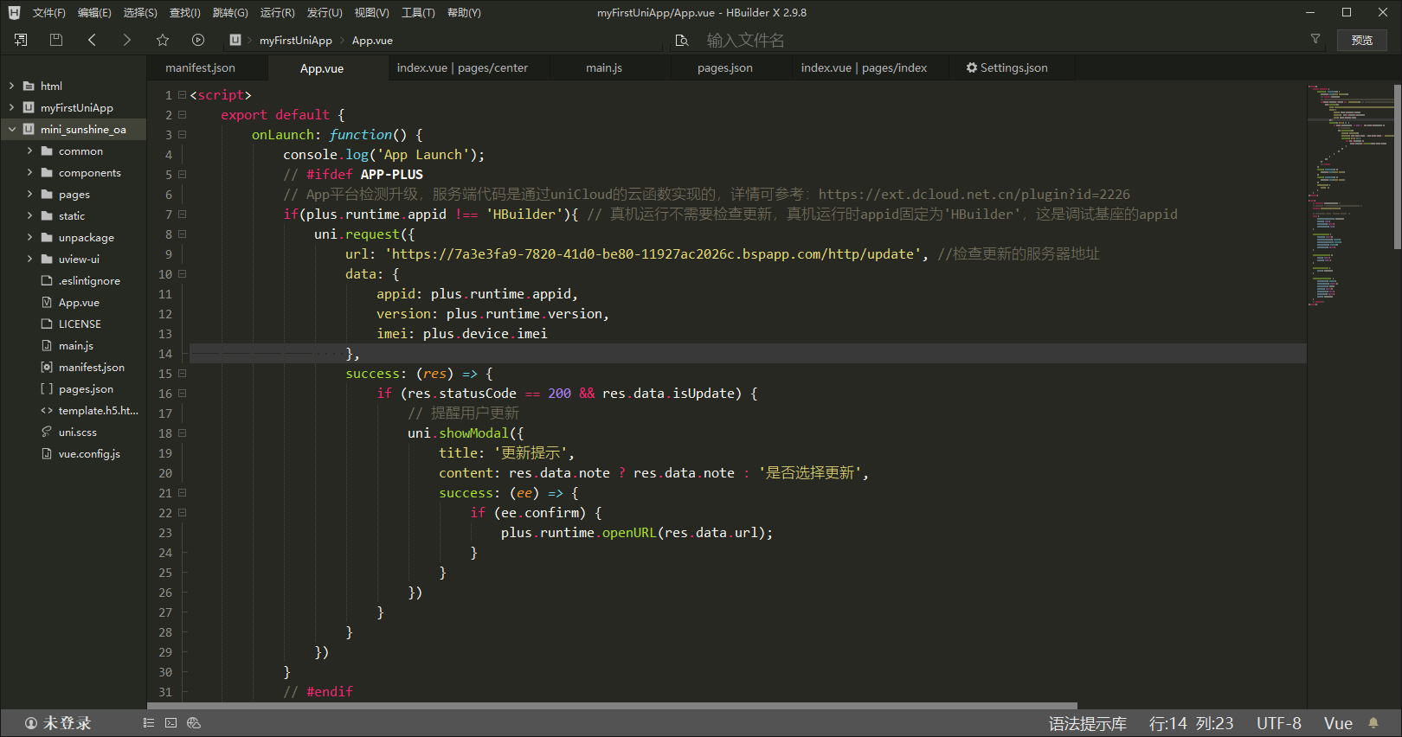Open the 工具(T) menu
The height and width of the screenshot is (737, 1402).
[418, 13]
